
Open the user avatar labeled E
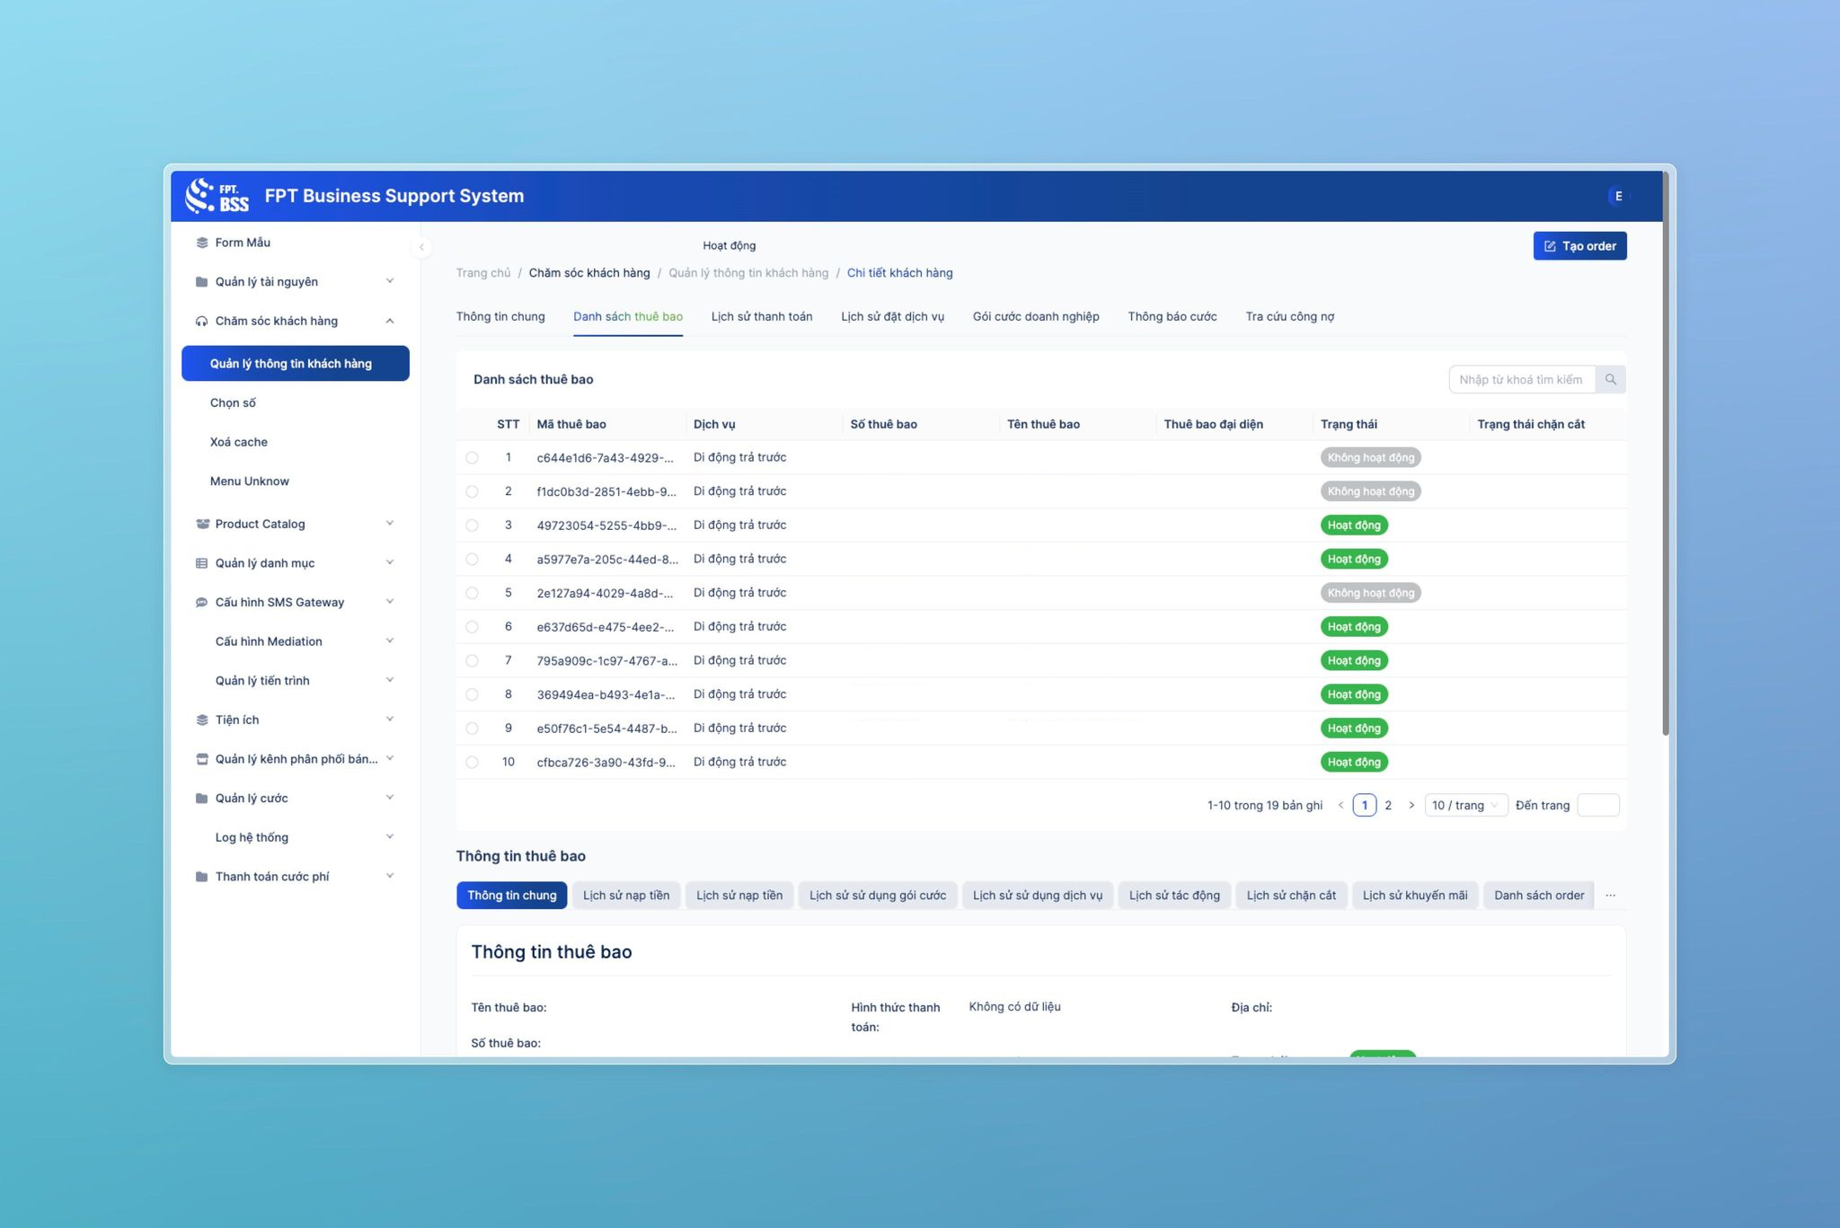(x=1618, y=196)
